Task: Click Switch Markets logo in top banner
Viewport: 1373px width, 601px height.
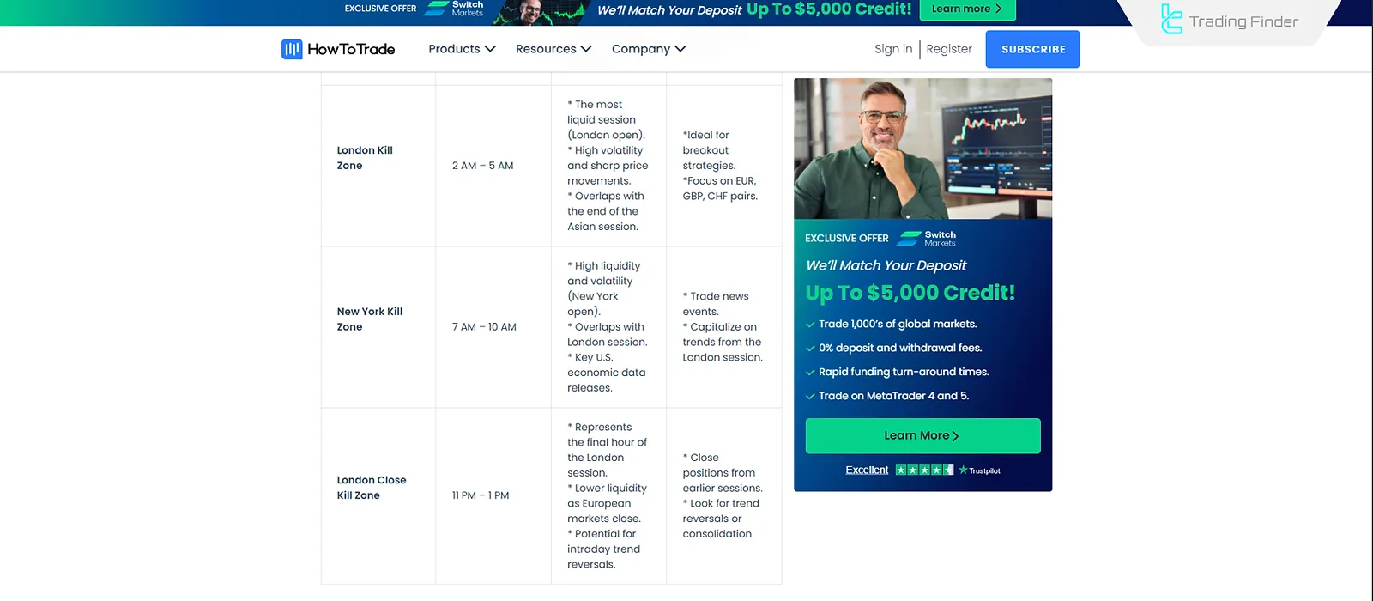Action: click(455, 9)
